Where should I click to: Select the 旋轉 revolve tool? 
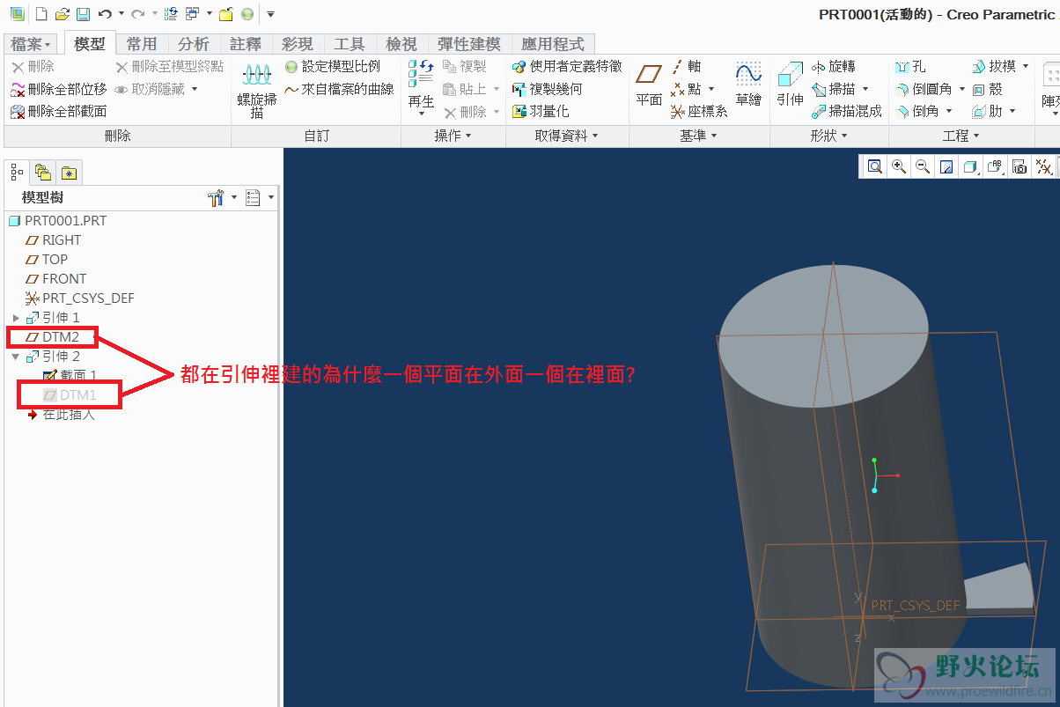(x=833, y=67)
